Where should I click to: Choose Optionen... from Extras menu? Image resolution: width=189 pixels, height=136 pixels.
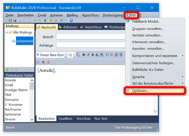(x=155, y=91)
